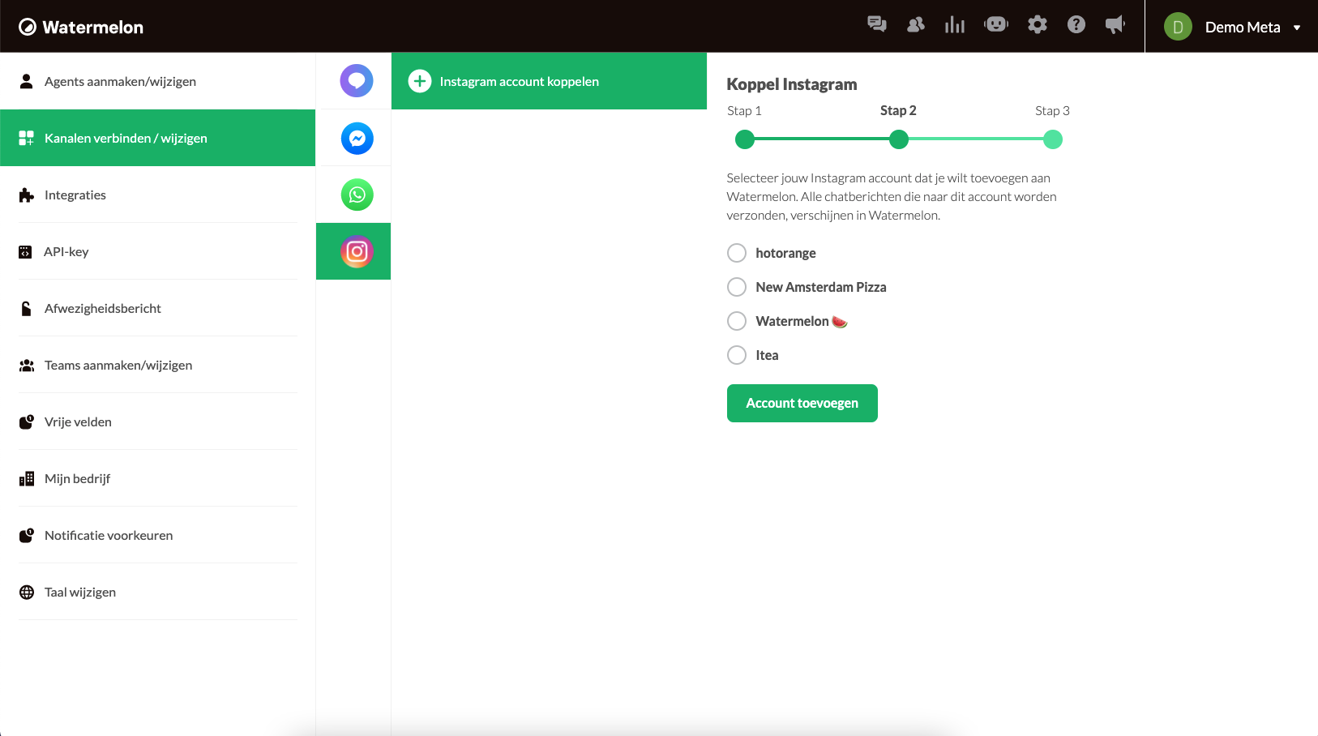1318x736 pixels.
Task: Open Vrije velden menu item
Action: coord(157,421)
